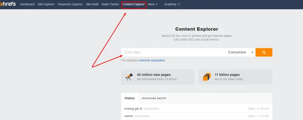Screen dimensions: 303x120
Task: Open the Everywhere search scope dropdown
Action: (x=241, y=52)
